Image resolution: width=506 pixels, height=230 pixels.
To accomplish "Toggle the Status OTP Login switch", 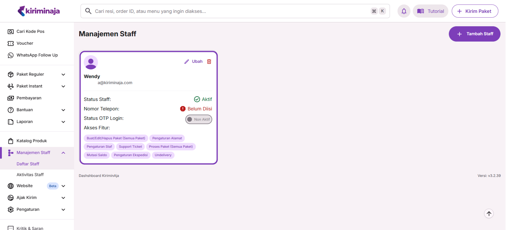I will click(199, 119).
